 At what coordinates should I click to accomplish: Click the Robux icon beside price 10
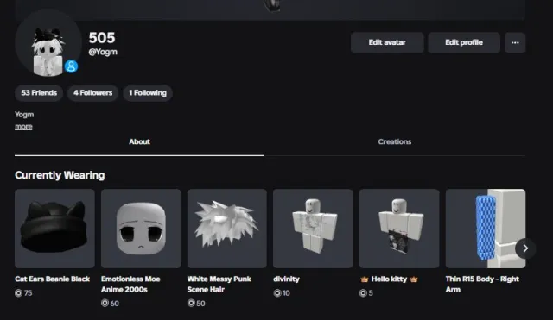click(x=277, y=293)
